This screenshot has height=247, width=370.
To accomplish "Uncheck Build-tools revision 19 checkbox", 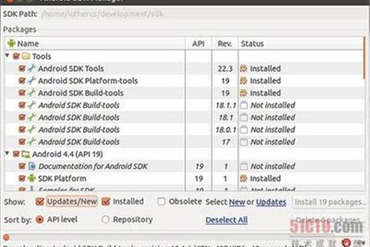I will click(22, 93).
